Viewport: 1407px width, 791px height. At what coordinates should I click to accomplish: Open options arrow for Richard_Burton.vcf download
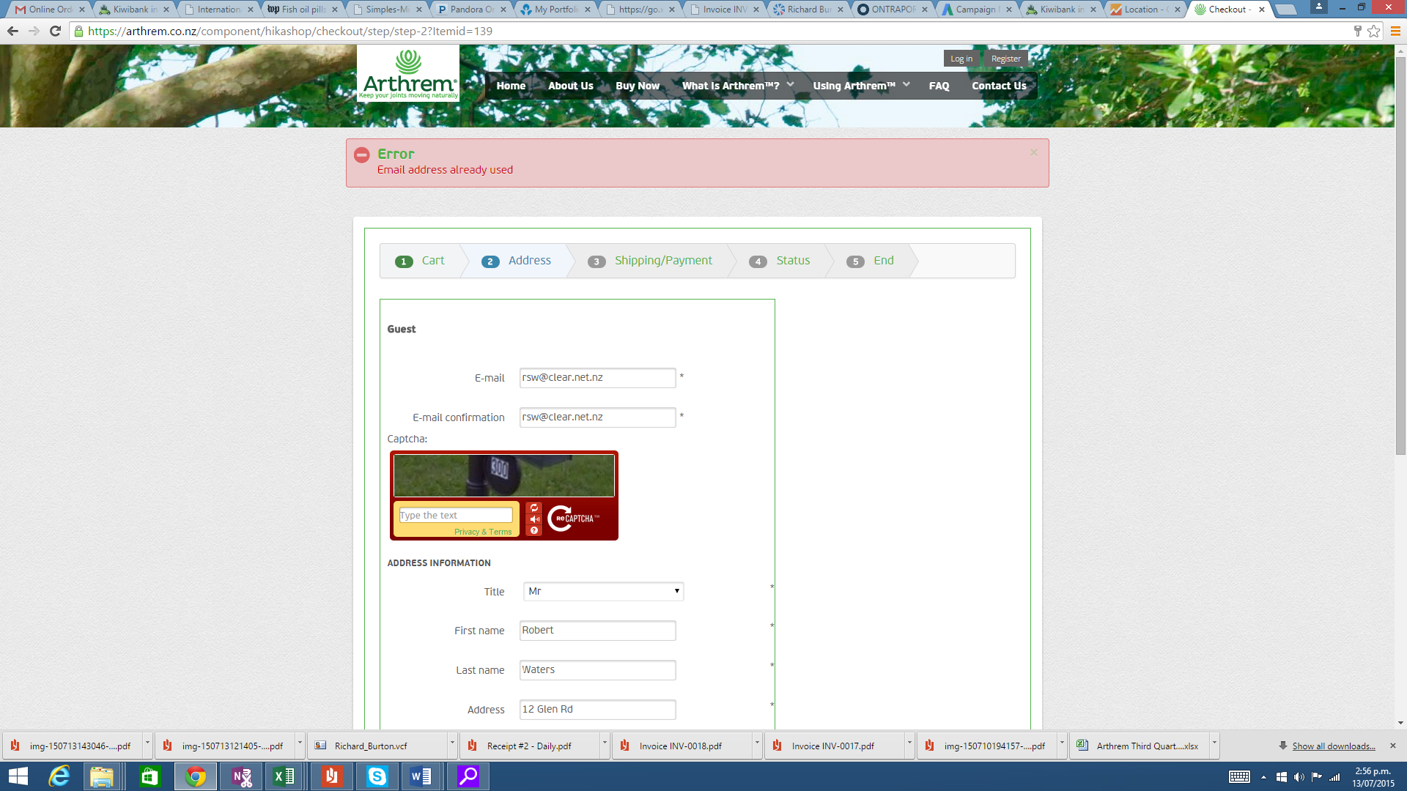[452, 743]
